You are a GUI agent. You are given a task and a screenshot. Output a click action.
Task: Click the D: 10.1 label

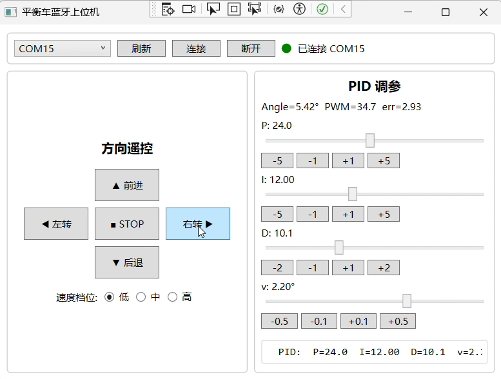[277, 233]
